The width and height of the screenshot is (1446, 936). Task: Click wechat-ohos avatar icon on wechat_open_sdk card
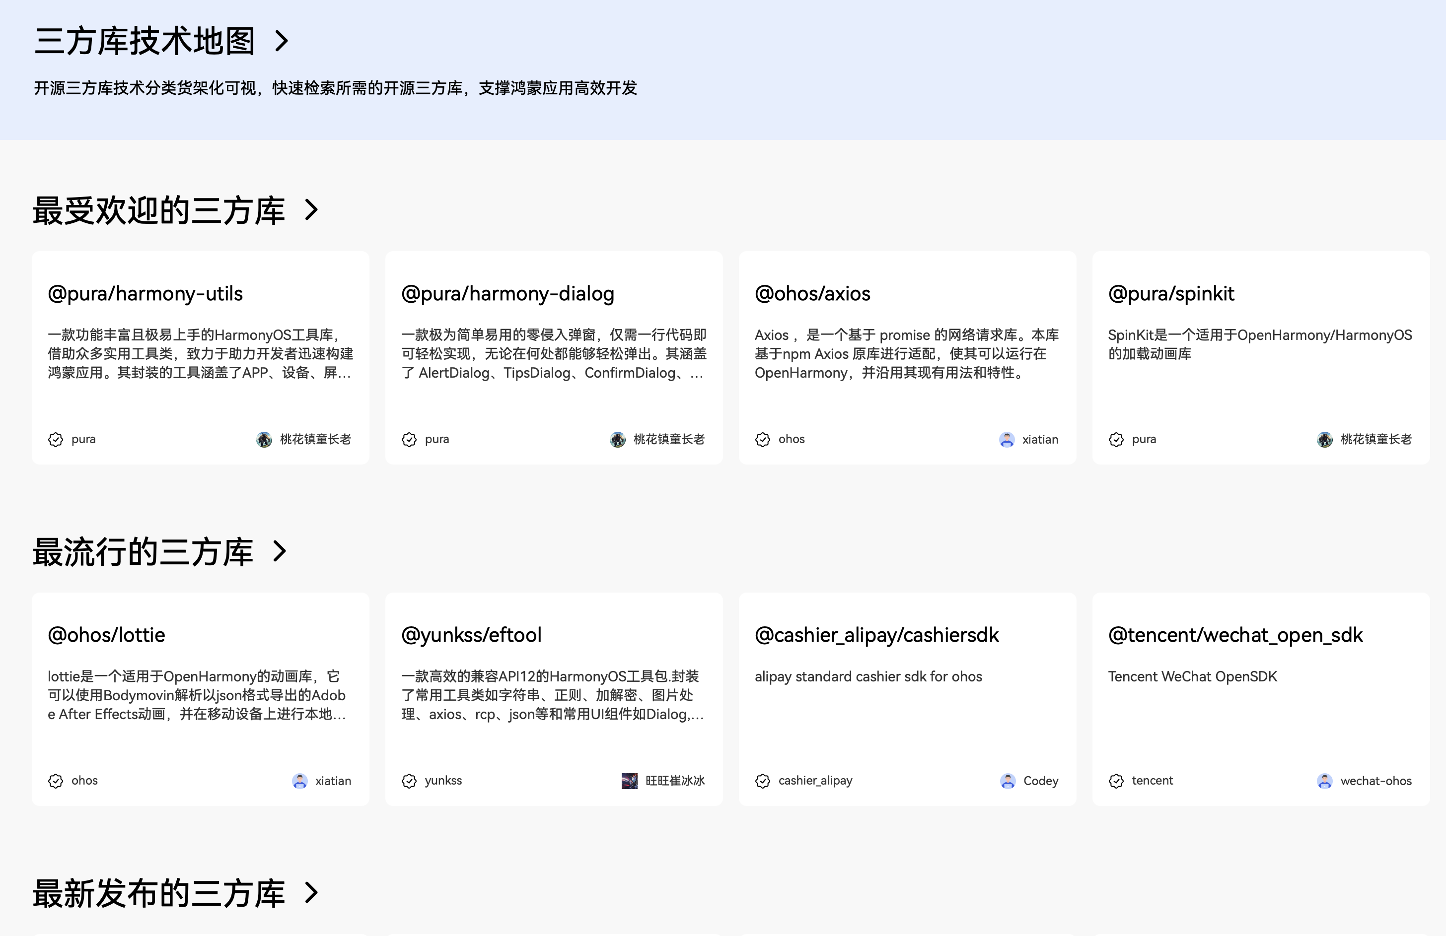[1325, 781]
